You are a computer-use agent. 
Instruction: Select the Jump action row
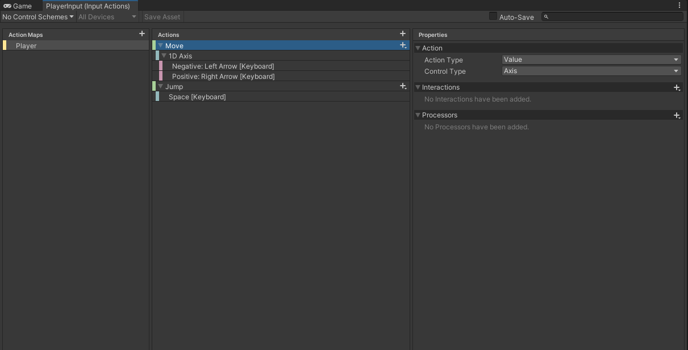pyautogui.click(x=281, y=86)
